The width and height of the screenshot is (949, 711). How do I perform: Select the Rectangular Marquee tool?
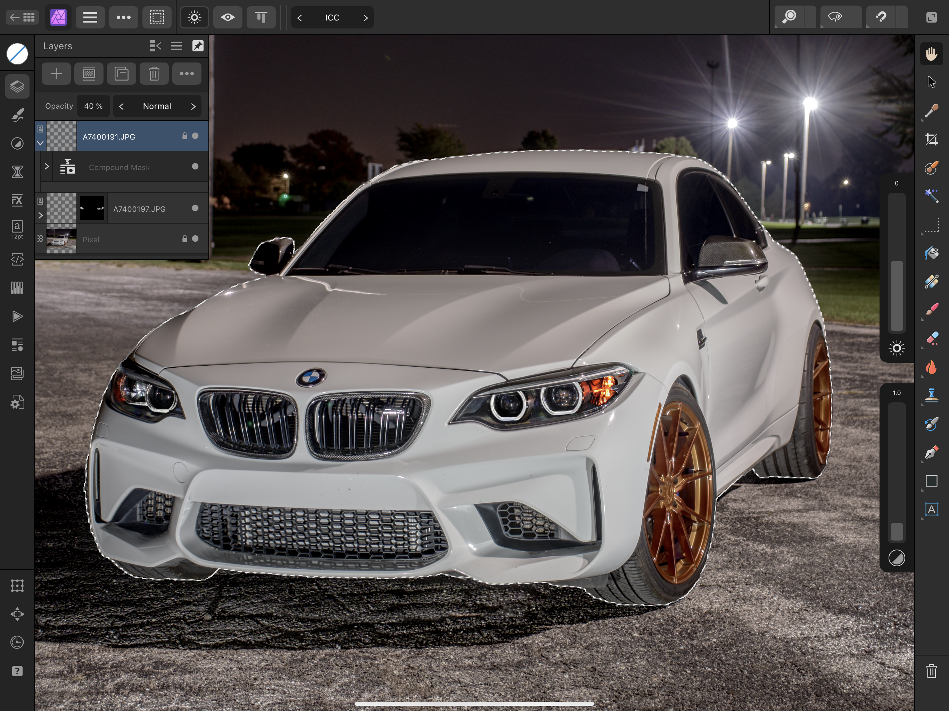[x=931, y=225]
